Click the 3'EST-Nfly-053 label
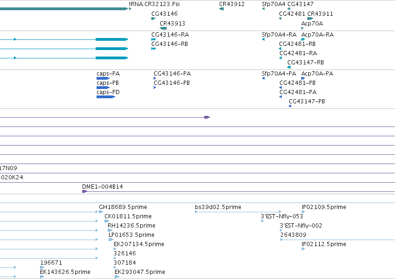This screenshot has width=395, height=279. pos(282,216)
